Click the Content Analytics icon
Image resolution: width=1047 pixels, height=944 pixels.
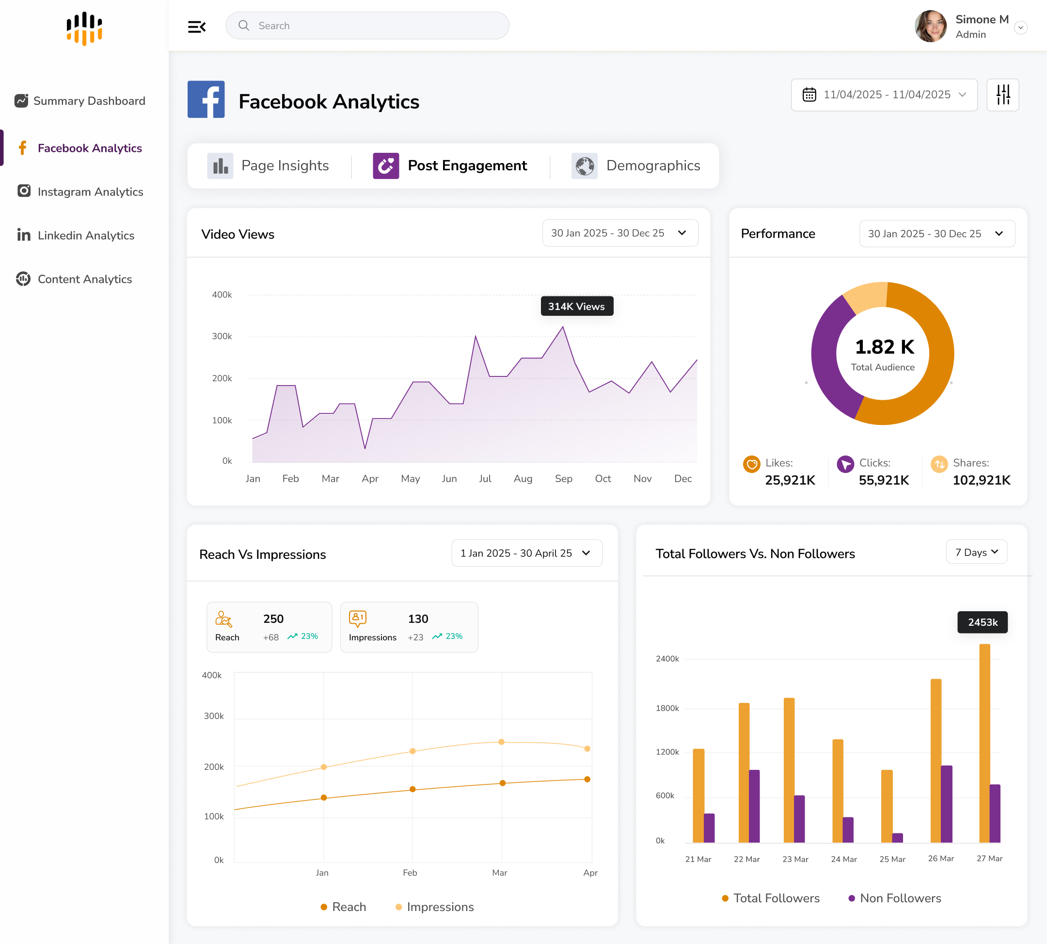(x=23, y=278)
